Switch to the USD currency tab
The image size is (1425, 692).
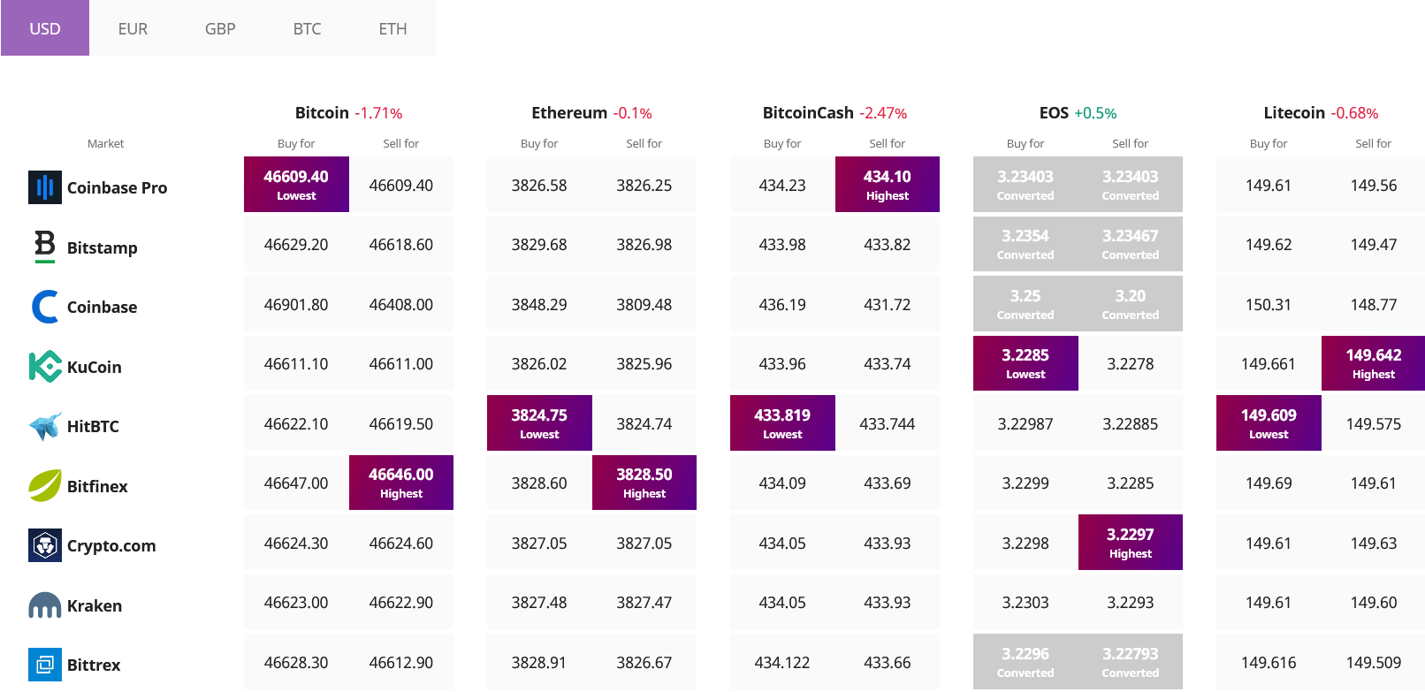tap(45, 28)
